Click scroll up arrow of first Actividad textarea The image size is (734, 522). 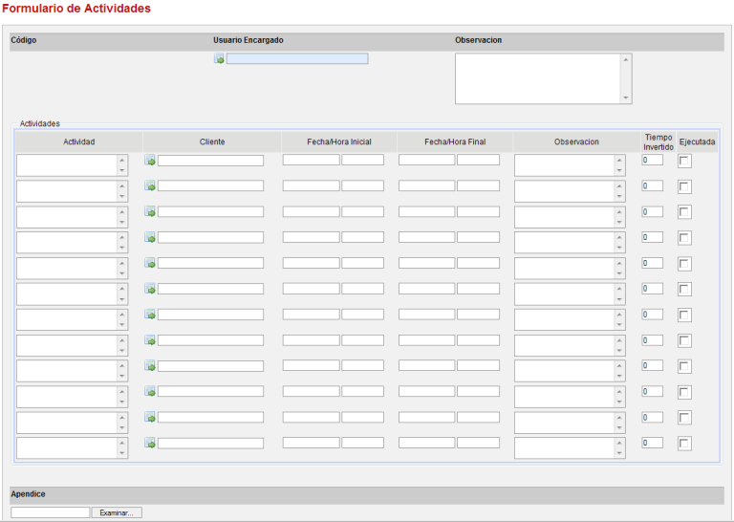(121, 159)
